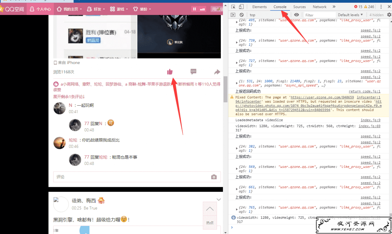Open the 装扮 dropdown menu
Image resolution: width=392 pixels, height=234 pixels.
(142, 9)
